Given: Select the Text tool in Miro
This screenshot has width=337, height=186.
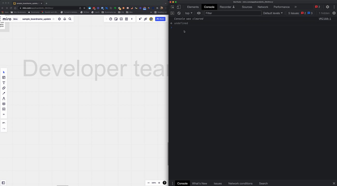Looking at the screenshot, I should pos(4,83).
